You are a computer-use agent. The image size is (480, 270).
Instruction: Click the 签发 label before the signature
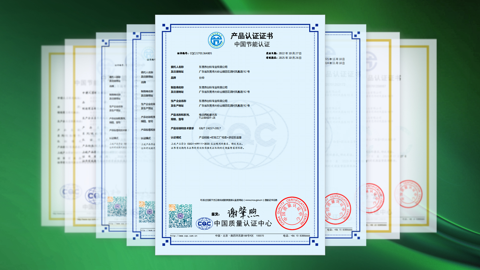(x=215, y=214)
